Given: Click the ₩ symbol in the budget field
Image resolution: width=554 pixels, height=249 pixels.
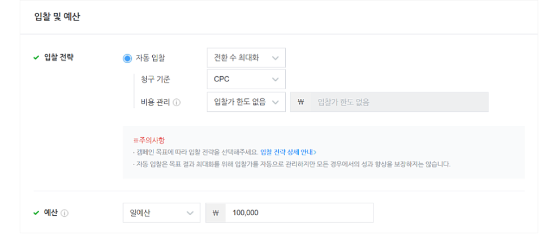Looking at the screenshot, I should point(216,213).
